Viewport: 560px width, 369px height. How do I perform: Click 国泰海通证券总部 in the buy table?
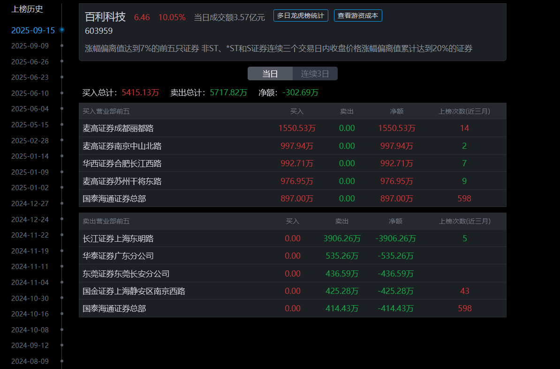click(x=114, y=199)
